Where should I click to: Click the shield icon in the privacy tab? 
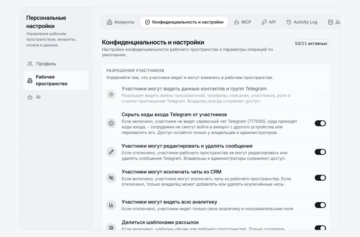click(x=147, y=22)
